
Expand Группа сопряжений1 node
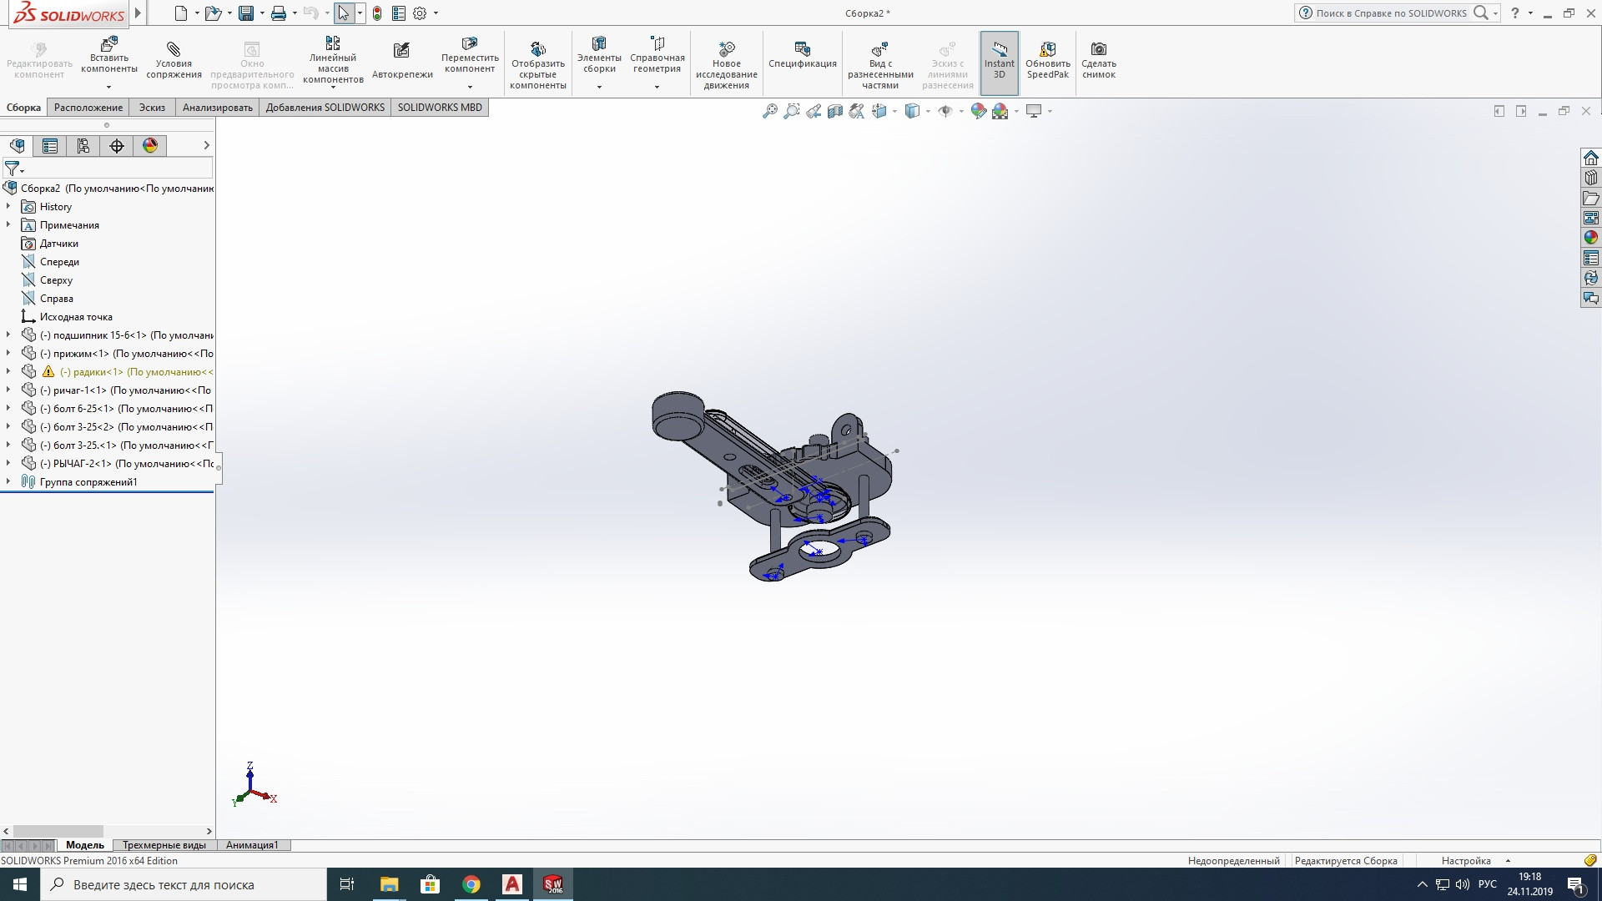8,481
